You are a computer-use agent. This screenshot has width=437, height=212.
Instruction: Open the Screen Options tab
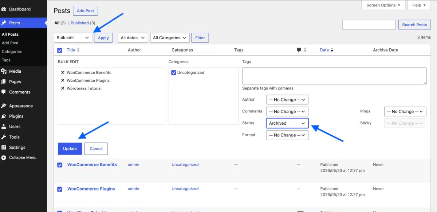pyautogui.click(x=383, y=5)
